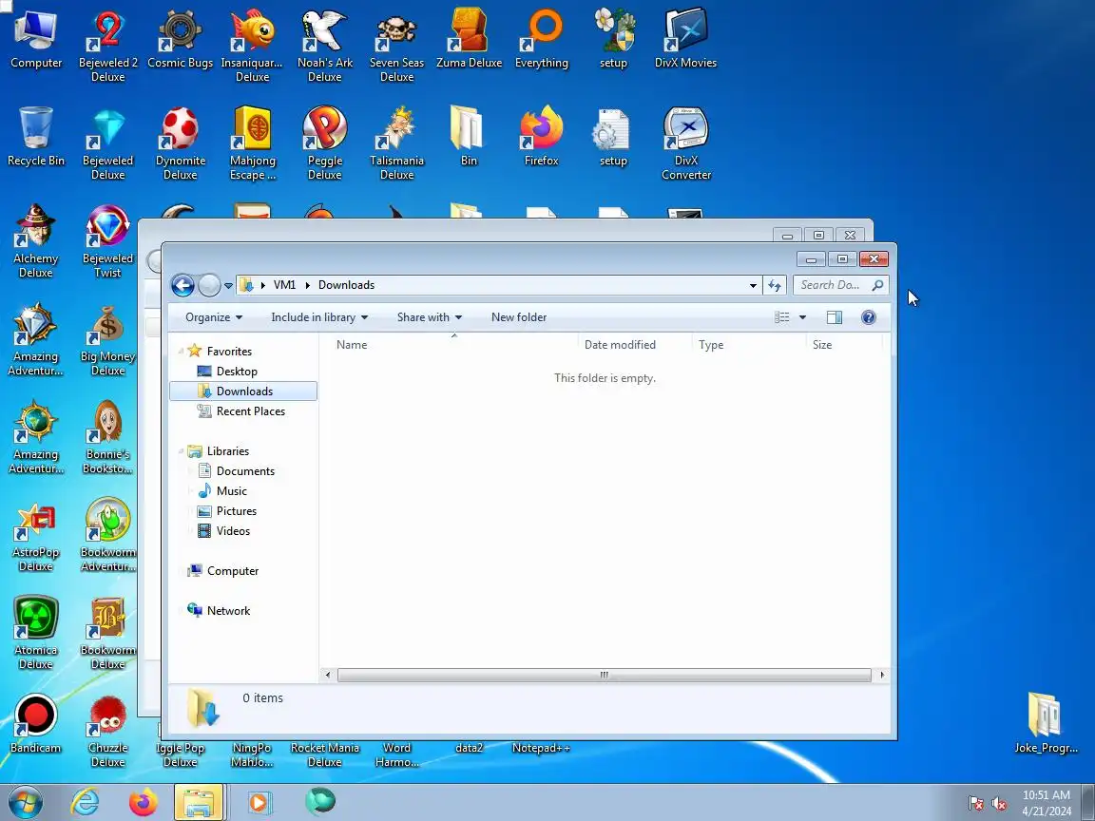Select the Pictures library

236,511
